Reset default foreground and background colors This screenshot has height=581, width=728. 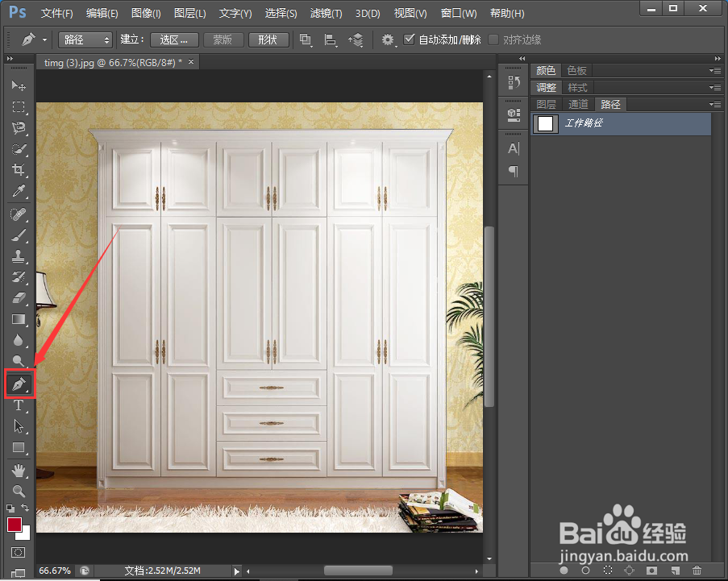(10, 508)
